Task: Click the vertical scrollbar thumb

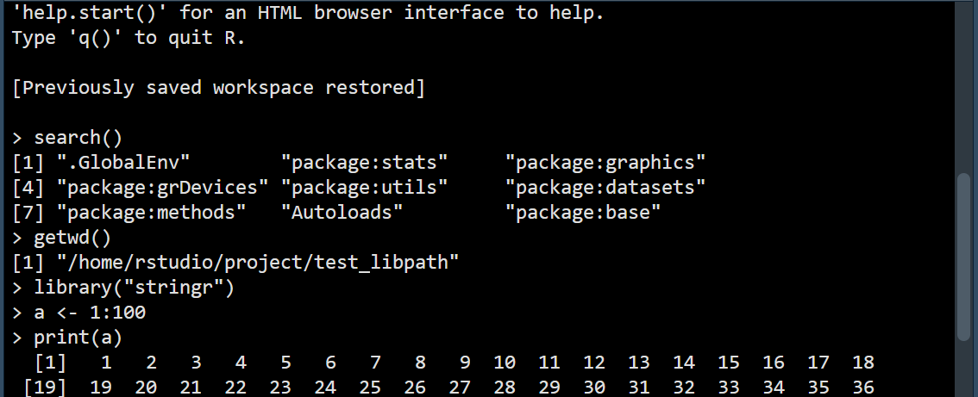Action: (964, 257)
